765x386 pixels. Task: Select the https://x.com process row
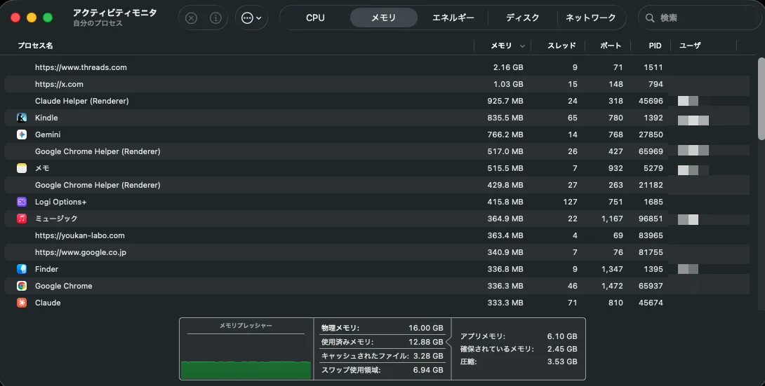tap(377, 84)
